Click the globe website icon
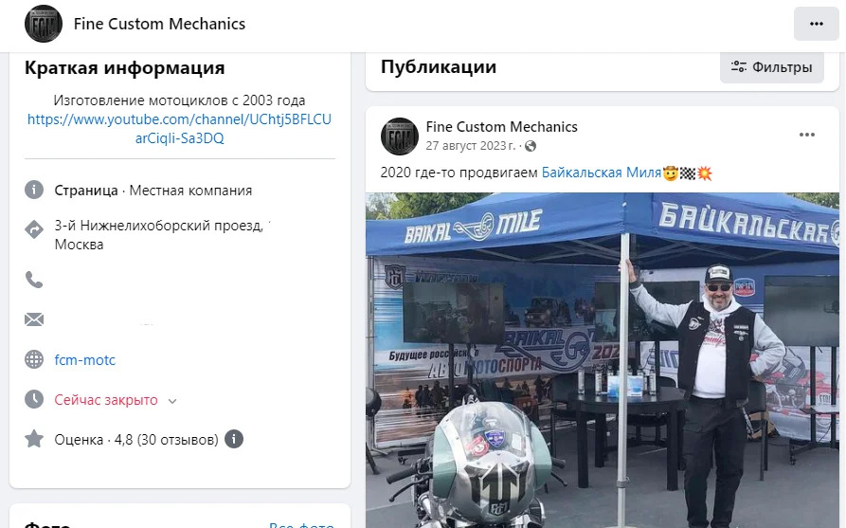Viewport: 846px width, 528px height. tap(34, 359)
